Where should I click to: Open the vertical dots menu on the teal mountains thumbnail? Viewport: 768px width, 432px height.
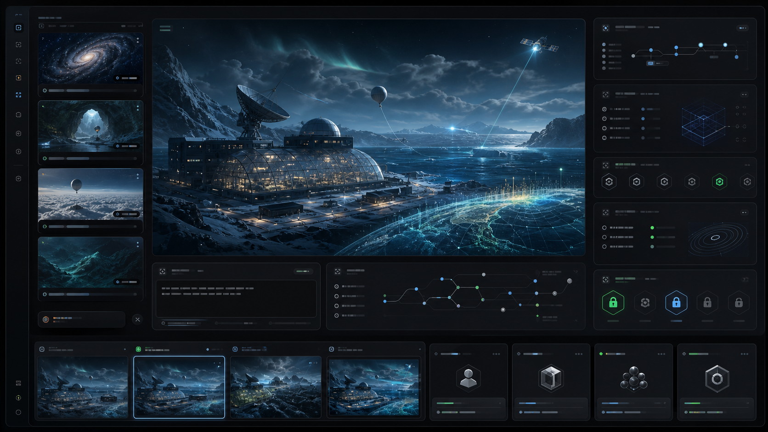pyautogui.click(x=138, y=245)
